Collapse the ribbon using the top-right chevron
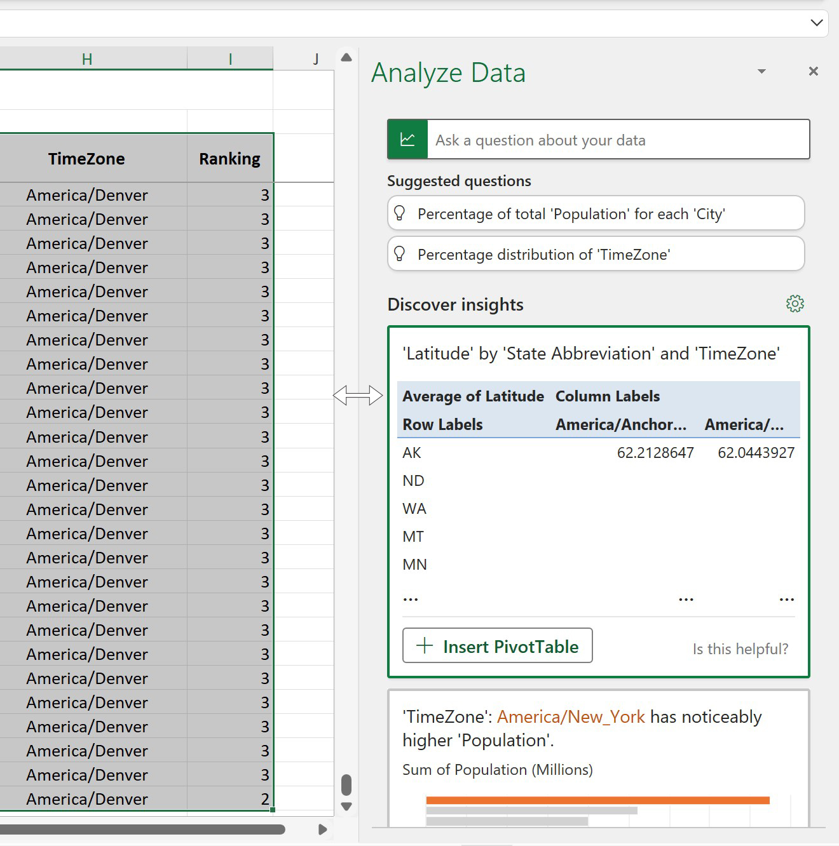The width and height of the screenshot is (839, 846). [816, 23]
